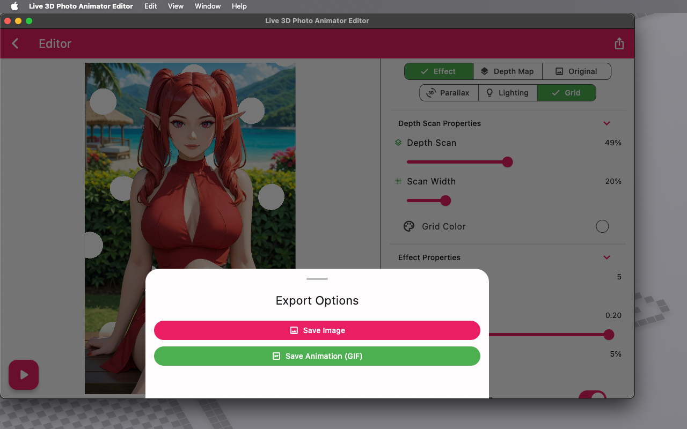Save Animation (GIF) from Export Options
Screen dimensions: 687x429
317,356
